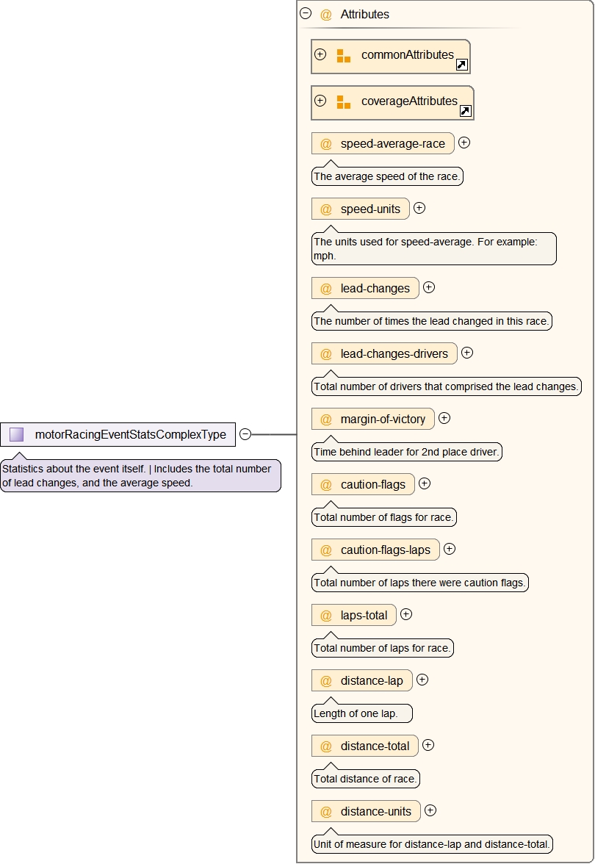Image resolution: width=595 pixels, height=864 pixels.
Task: Click the commonAttributes group icon
Action: coord(343,56)
